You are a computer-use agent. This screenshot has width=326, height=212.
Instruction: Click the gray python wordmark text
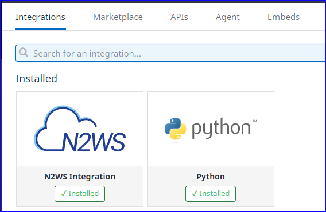pos(221,128)
